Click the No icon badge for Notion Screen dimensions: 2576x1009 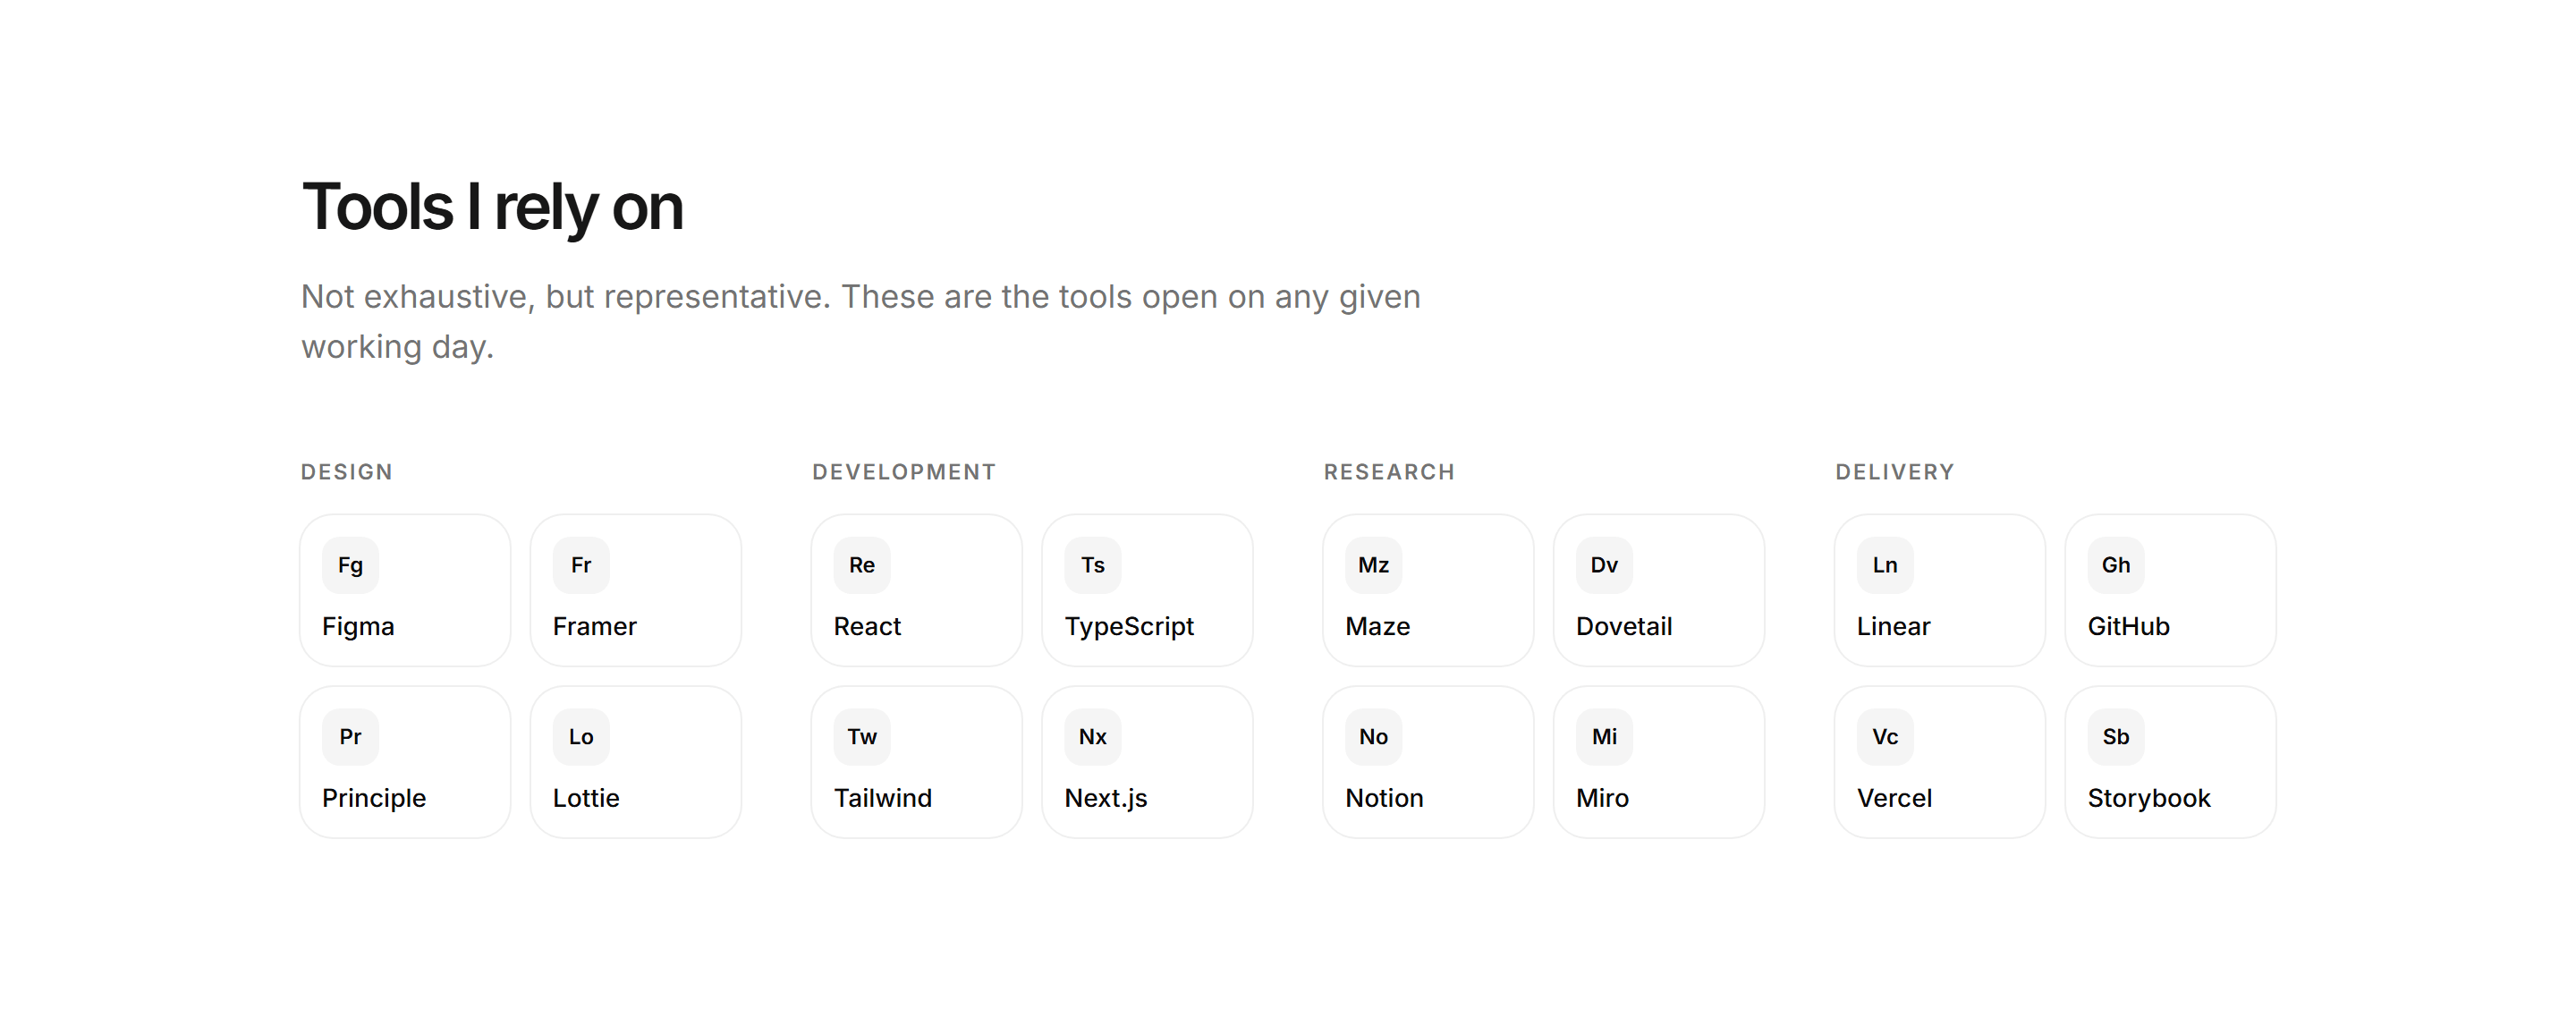click(1374, 737)
